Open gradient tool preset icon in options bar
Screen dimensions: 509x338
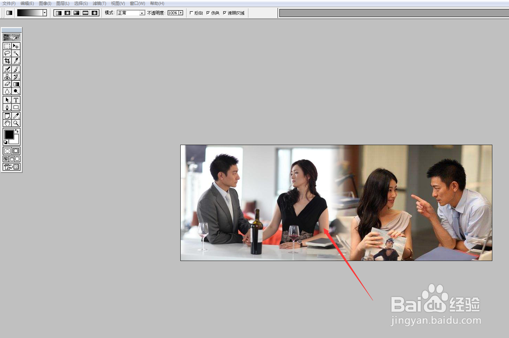[x=9, y=13]
